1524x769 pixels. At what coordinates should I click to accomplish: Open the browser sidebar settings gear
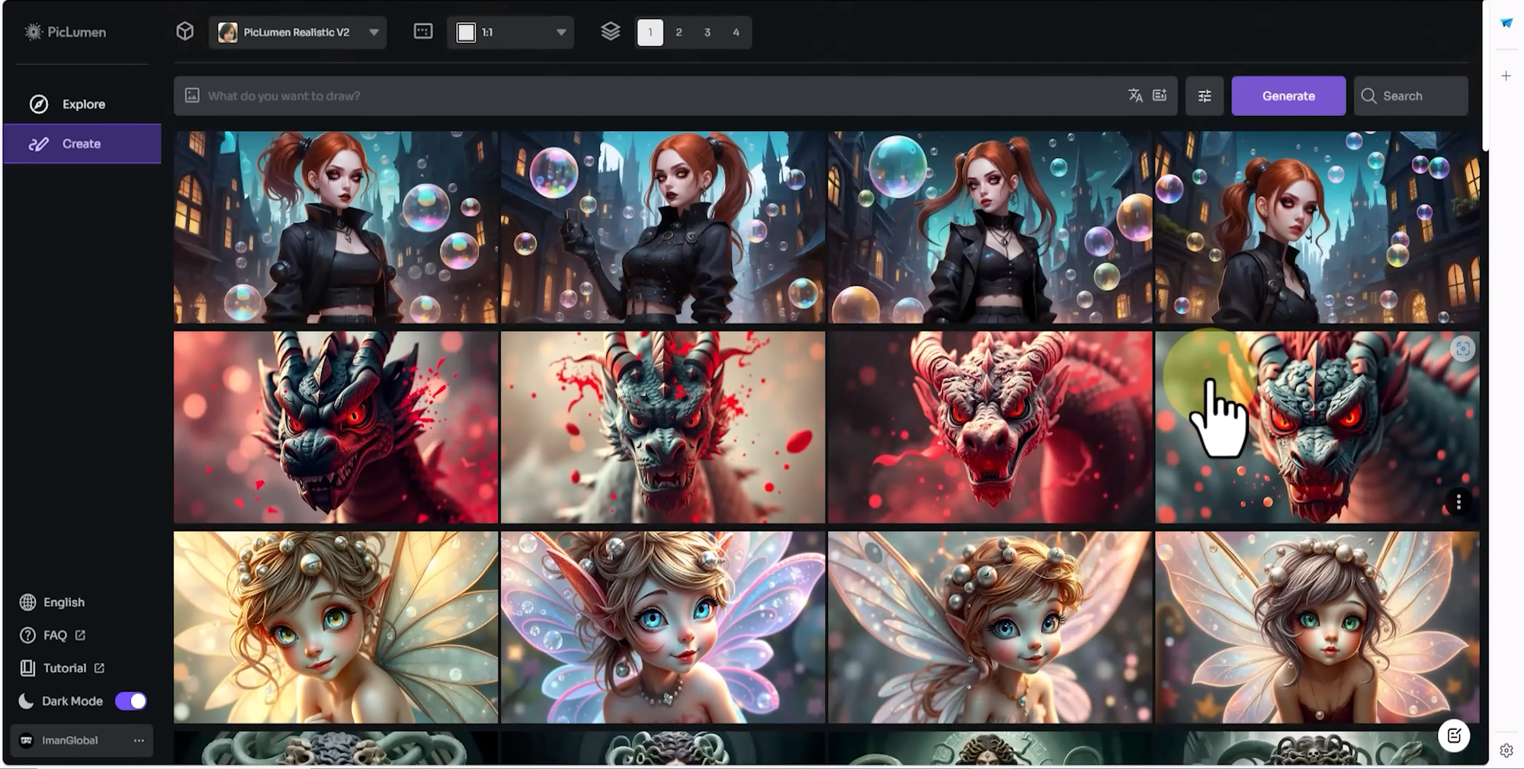point(1506,751)
